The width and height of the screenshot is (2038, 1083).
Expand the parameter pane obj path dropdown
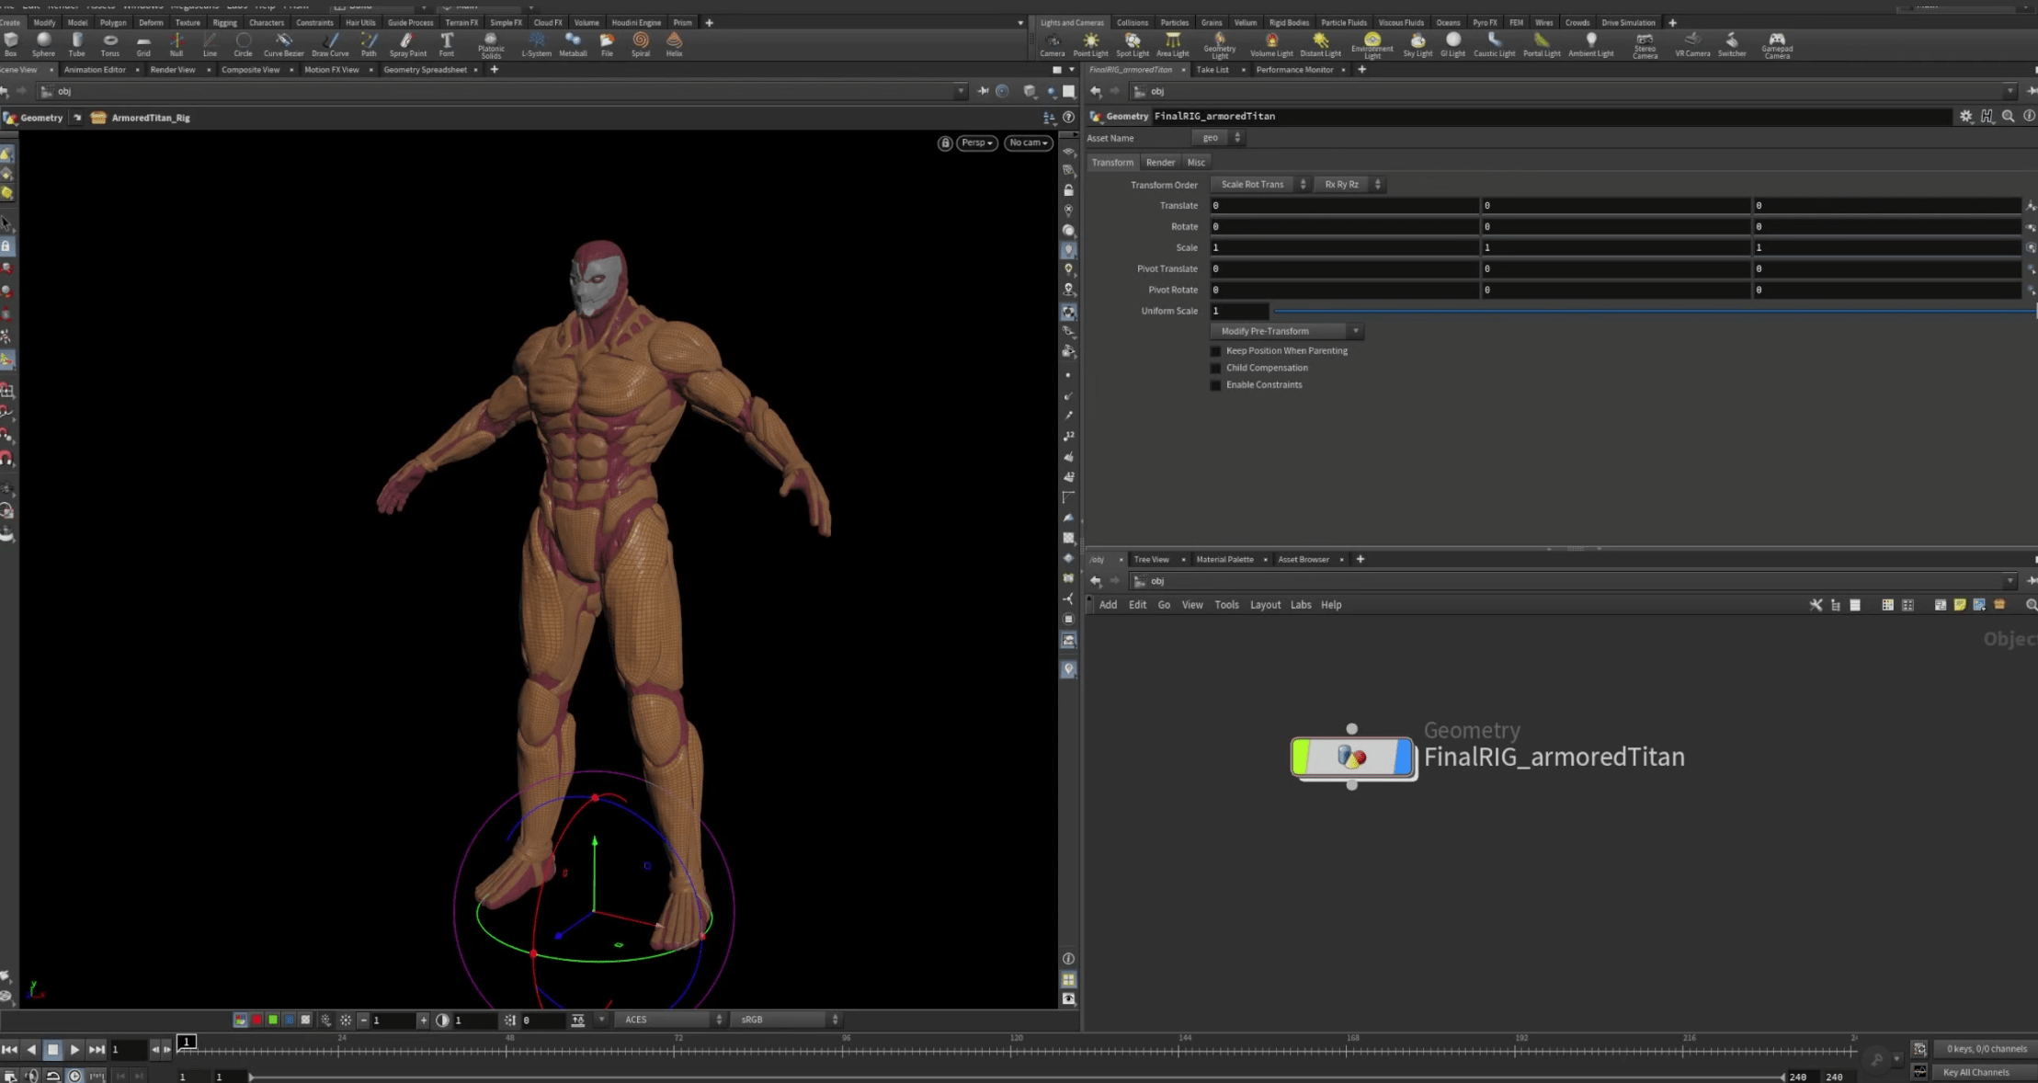pyautogui.click(x=2010, y=91)
